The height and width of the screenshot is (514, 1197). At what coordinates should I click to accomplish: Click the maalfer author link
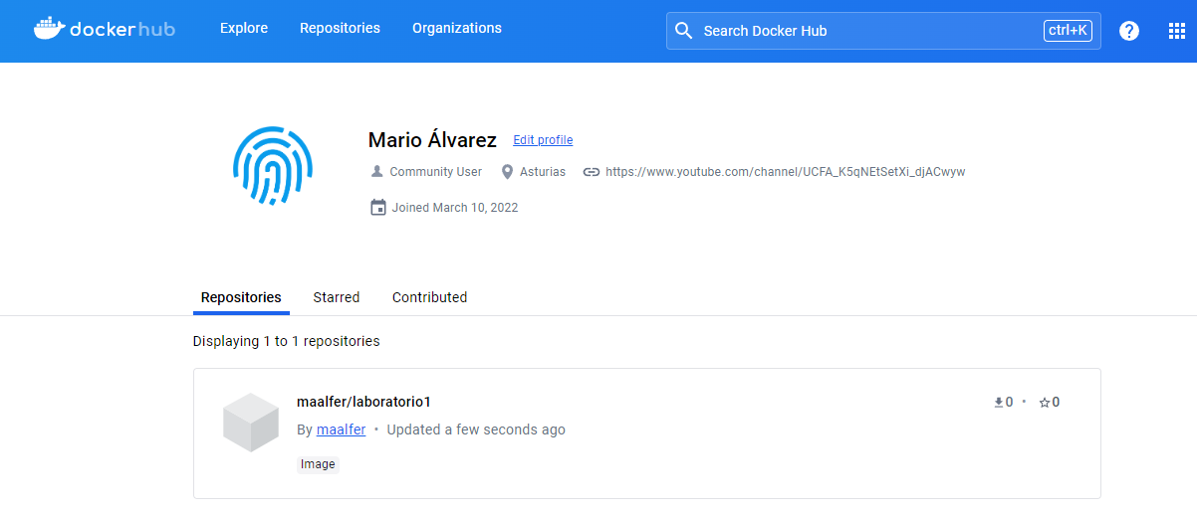[x=341, y=430]
